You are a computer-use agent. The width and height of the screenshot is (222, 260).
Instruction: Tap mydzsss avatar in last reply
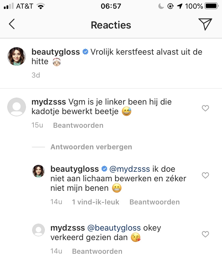(x=38, y=230)
